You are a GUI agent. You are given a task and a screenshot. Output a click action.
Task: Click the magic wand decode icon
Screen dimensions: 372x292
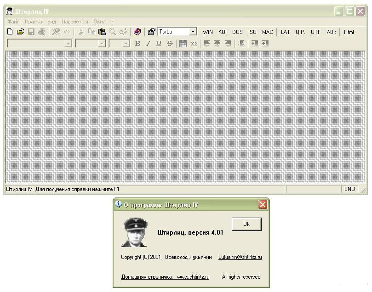click(x=56, y=32)
